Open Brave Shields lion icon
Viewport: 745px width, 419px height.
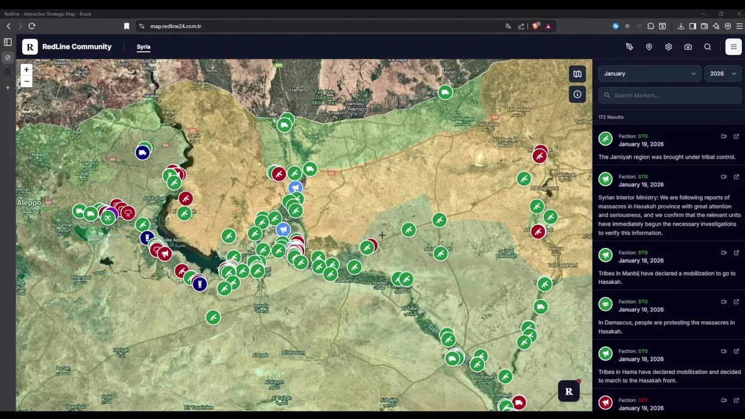536,26
